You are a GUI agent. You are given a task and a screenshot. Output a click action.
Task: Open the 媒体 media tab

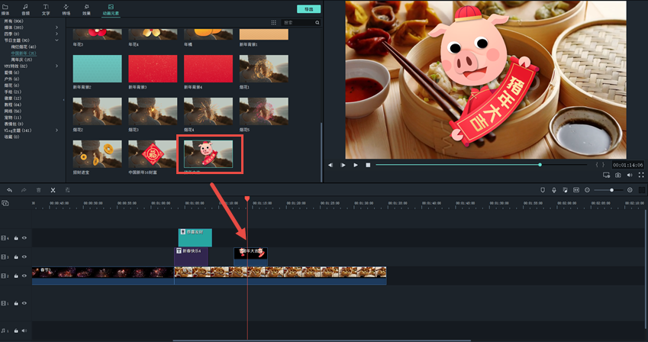click(x=5, y=9)
